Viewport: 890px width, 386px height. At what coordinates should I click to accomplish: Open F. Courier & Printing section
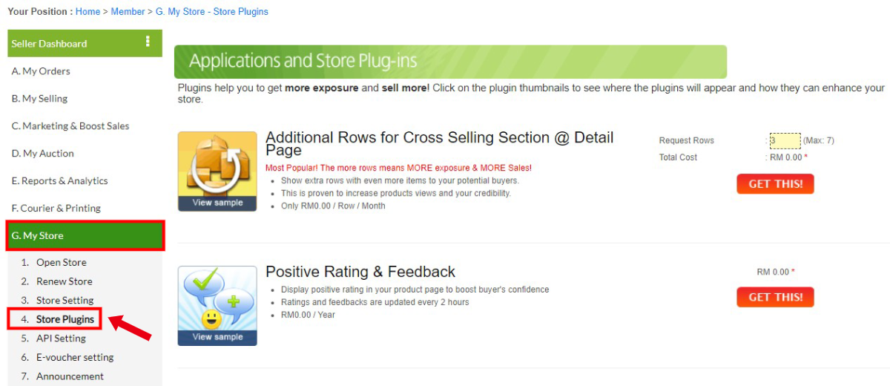pos(85,209)
